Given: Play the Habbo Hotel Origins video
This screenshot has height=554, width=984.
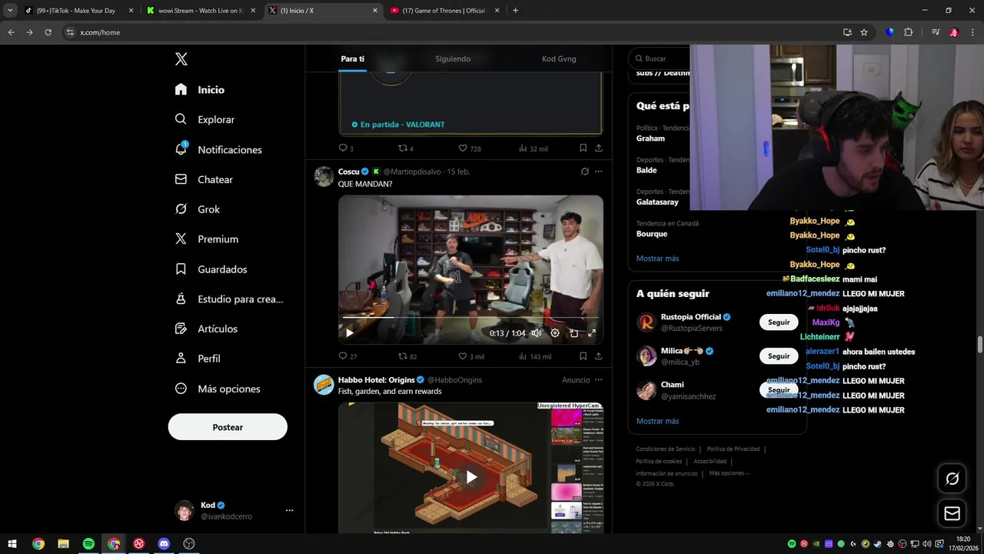Looking at the screenshot, I should [471, 477].
